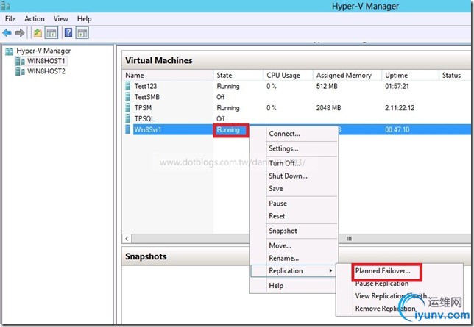Select Remove Replication in submenu
This screenshot has width=474, height=327.
pos(386,309)
